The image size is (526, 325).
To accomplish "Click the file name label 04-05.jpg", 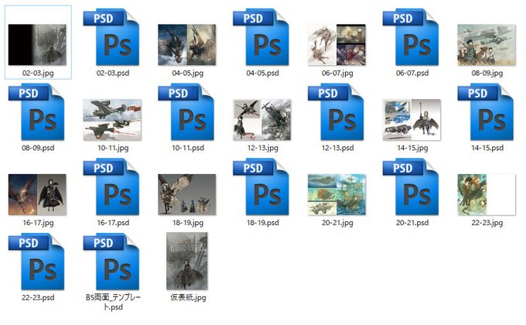I will (x=187, y=73).
